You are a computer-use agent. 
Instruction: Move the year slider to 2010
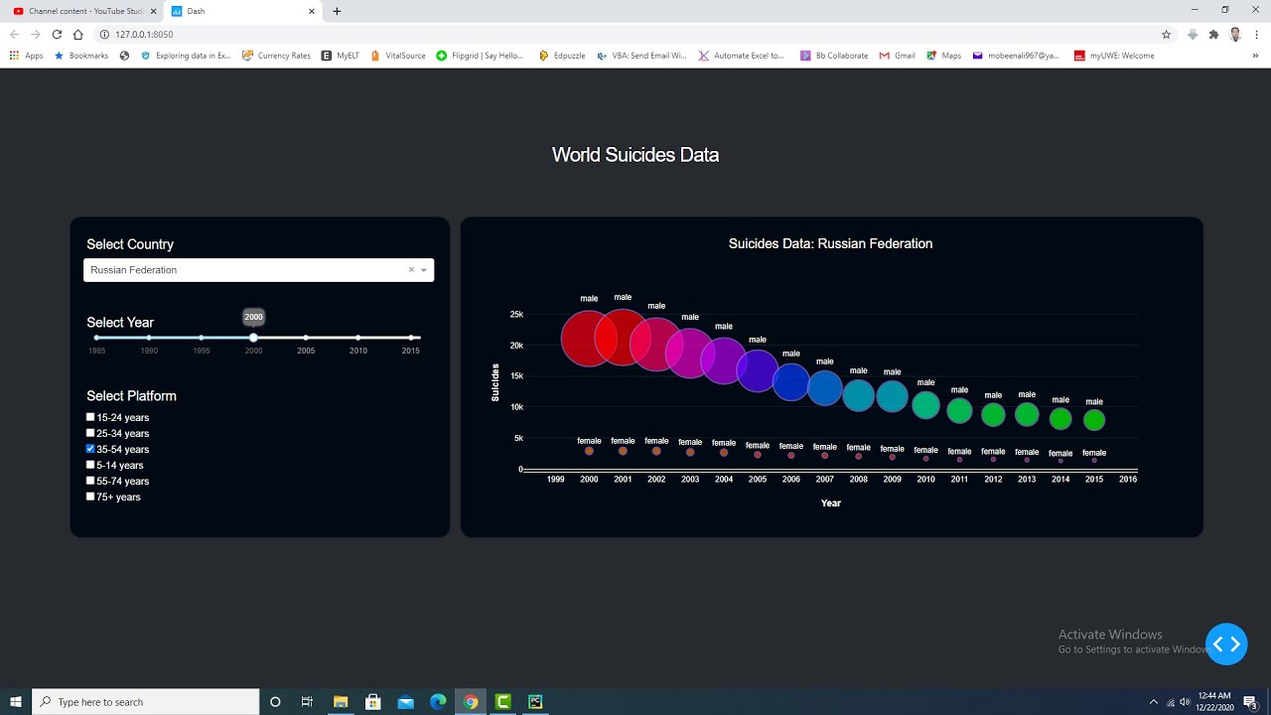[x=358, y=337]
